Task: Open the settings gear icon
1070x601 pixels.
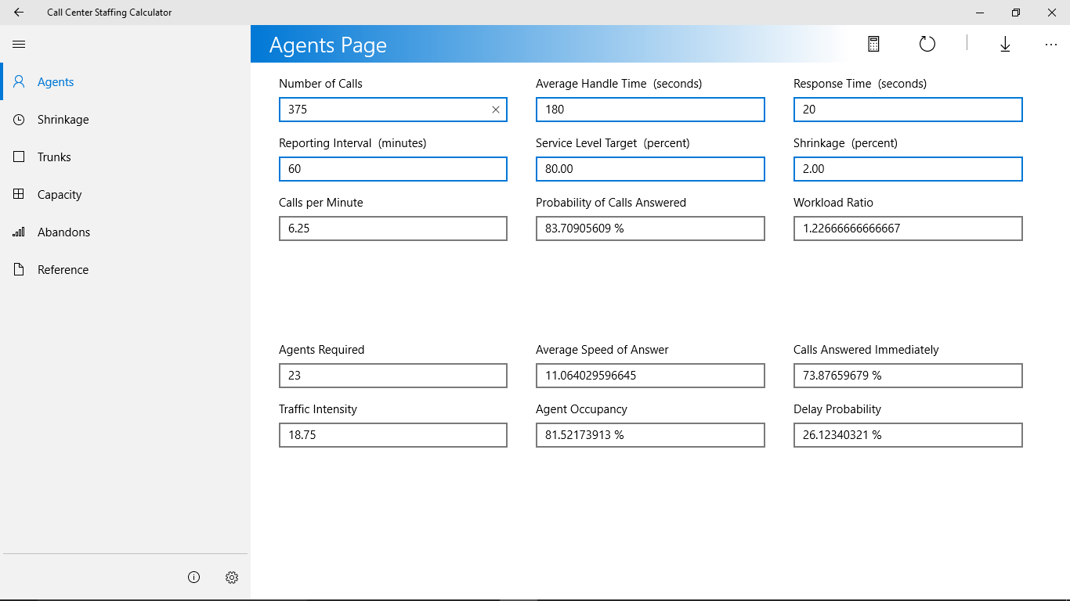Action: tap(232, 578)
